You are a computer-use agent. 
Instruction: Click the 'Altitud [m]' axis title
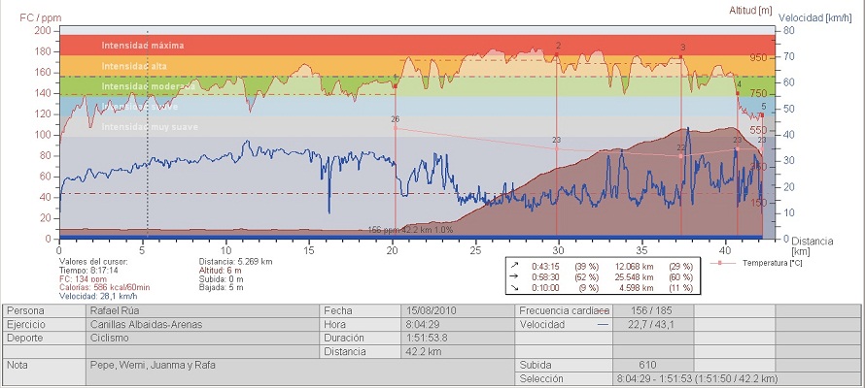750,10
